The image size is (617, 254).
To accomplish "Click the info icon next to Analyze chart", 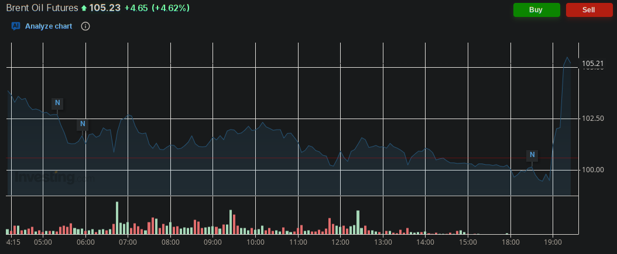I will click(85, 26).
